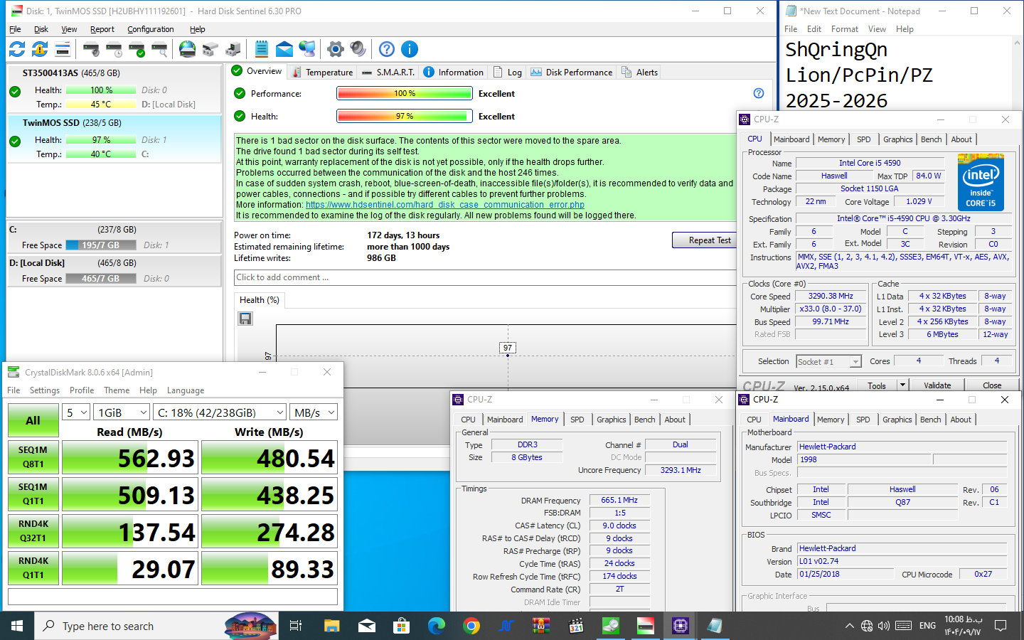Open the hdsentinel.com communication error link
The image size is (1024, 640).
click(444, 205)
